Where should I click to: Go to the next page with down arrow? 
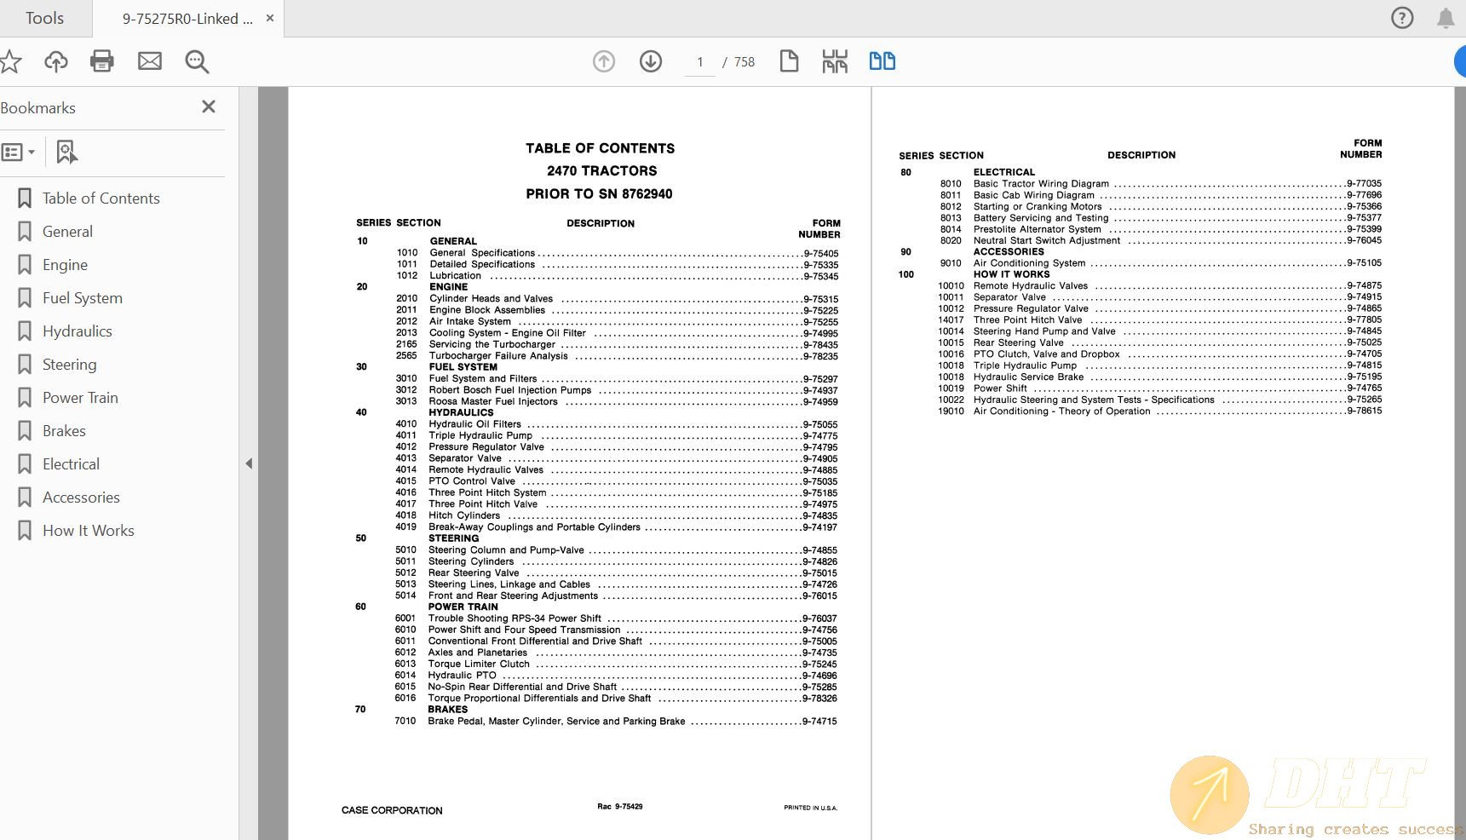click(x=650, y=61)
